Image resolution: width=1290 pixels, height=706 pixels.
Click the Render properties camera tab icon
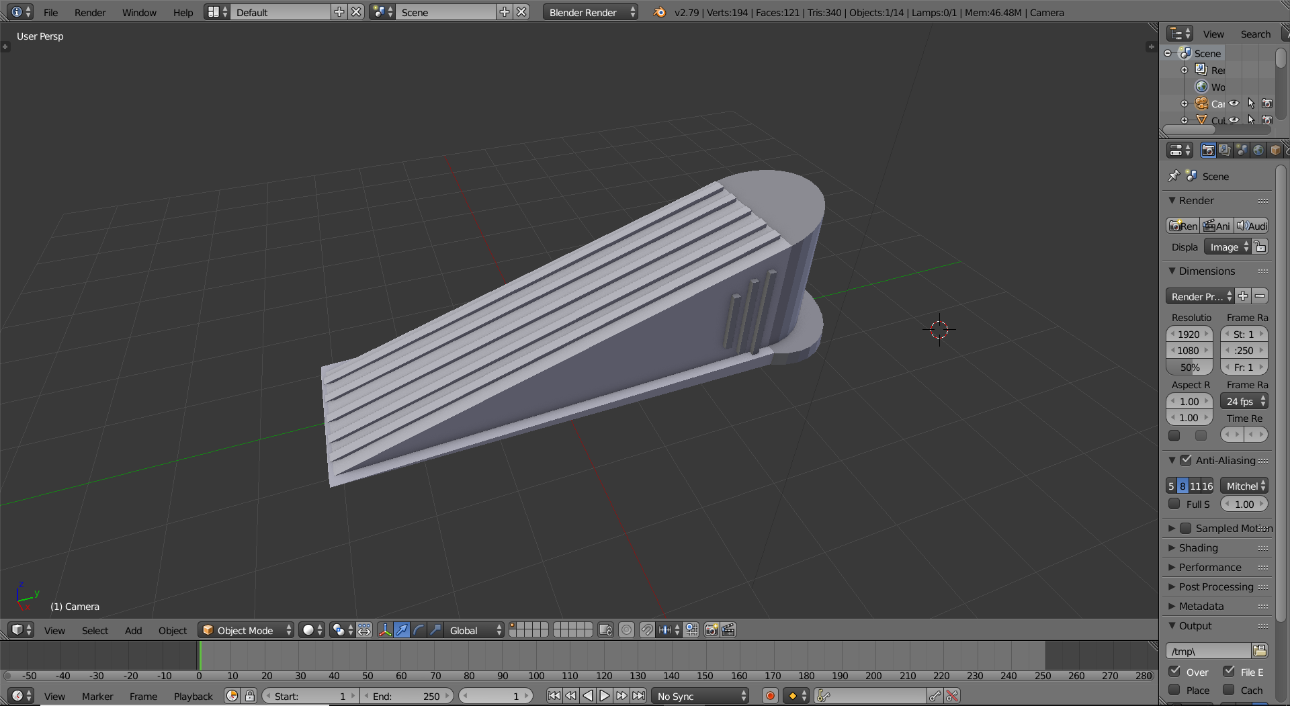1207,150
